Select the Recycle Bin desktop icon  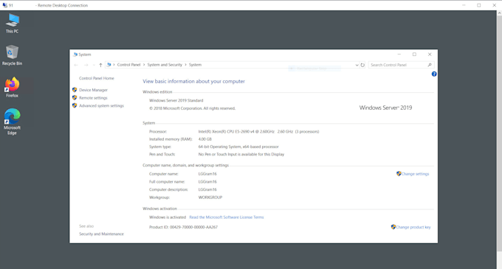(x=12, y=55)
